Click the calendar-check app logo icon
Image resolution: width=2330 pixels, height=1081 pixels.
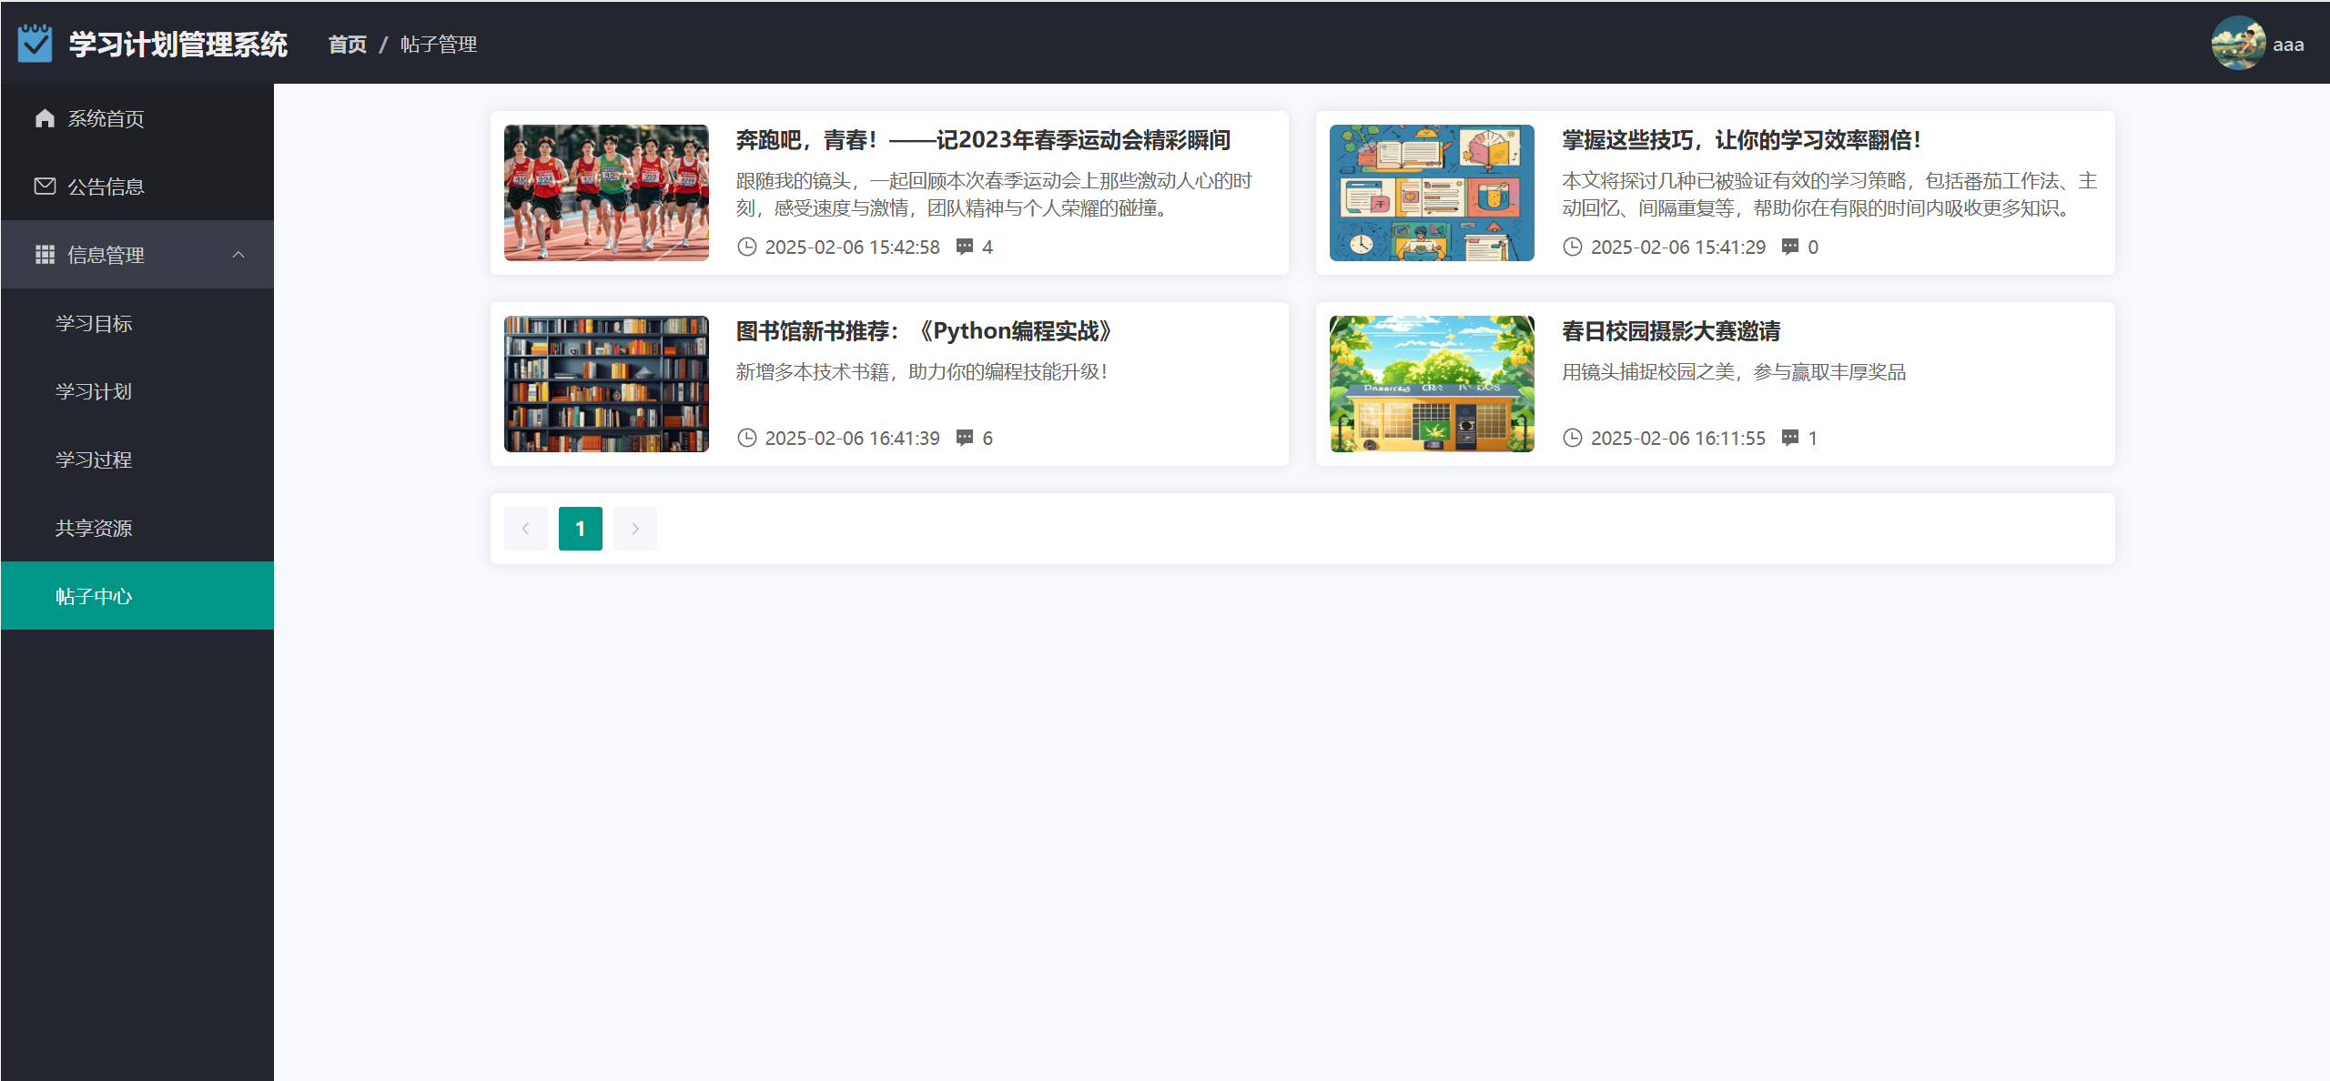pyautogui.click(x=35, y=44)
